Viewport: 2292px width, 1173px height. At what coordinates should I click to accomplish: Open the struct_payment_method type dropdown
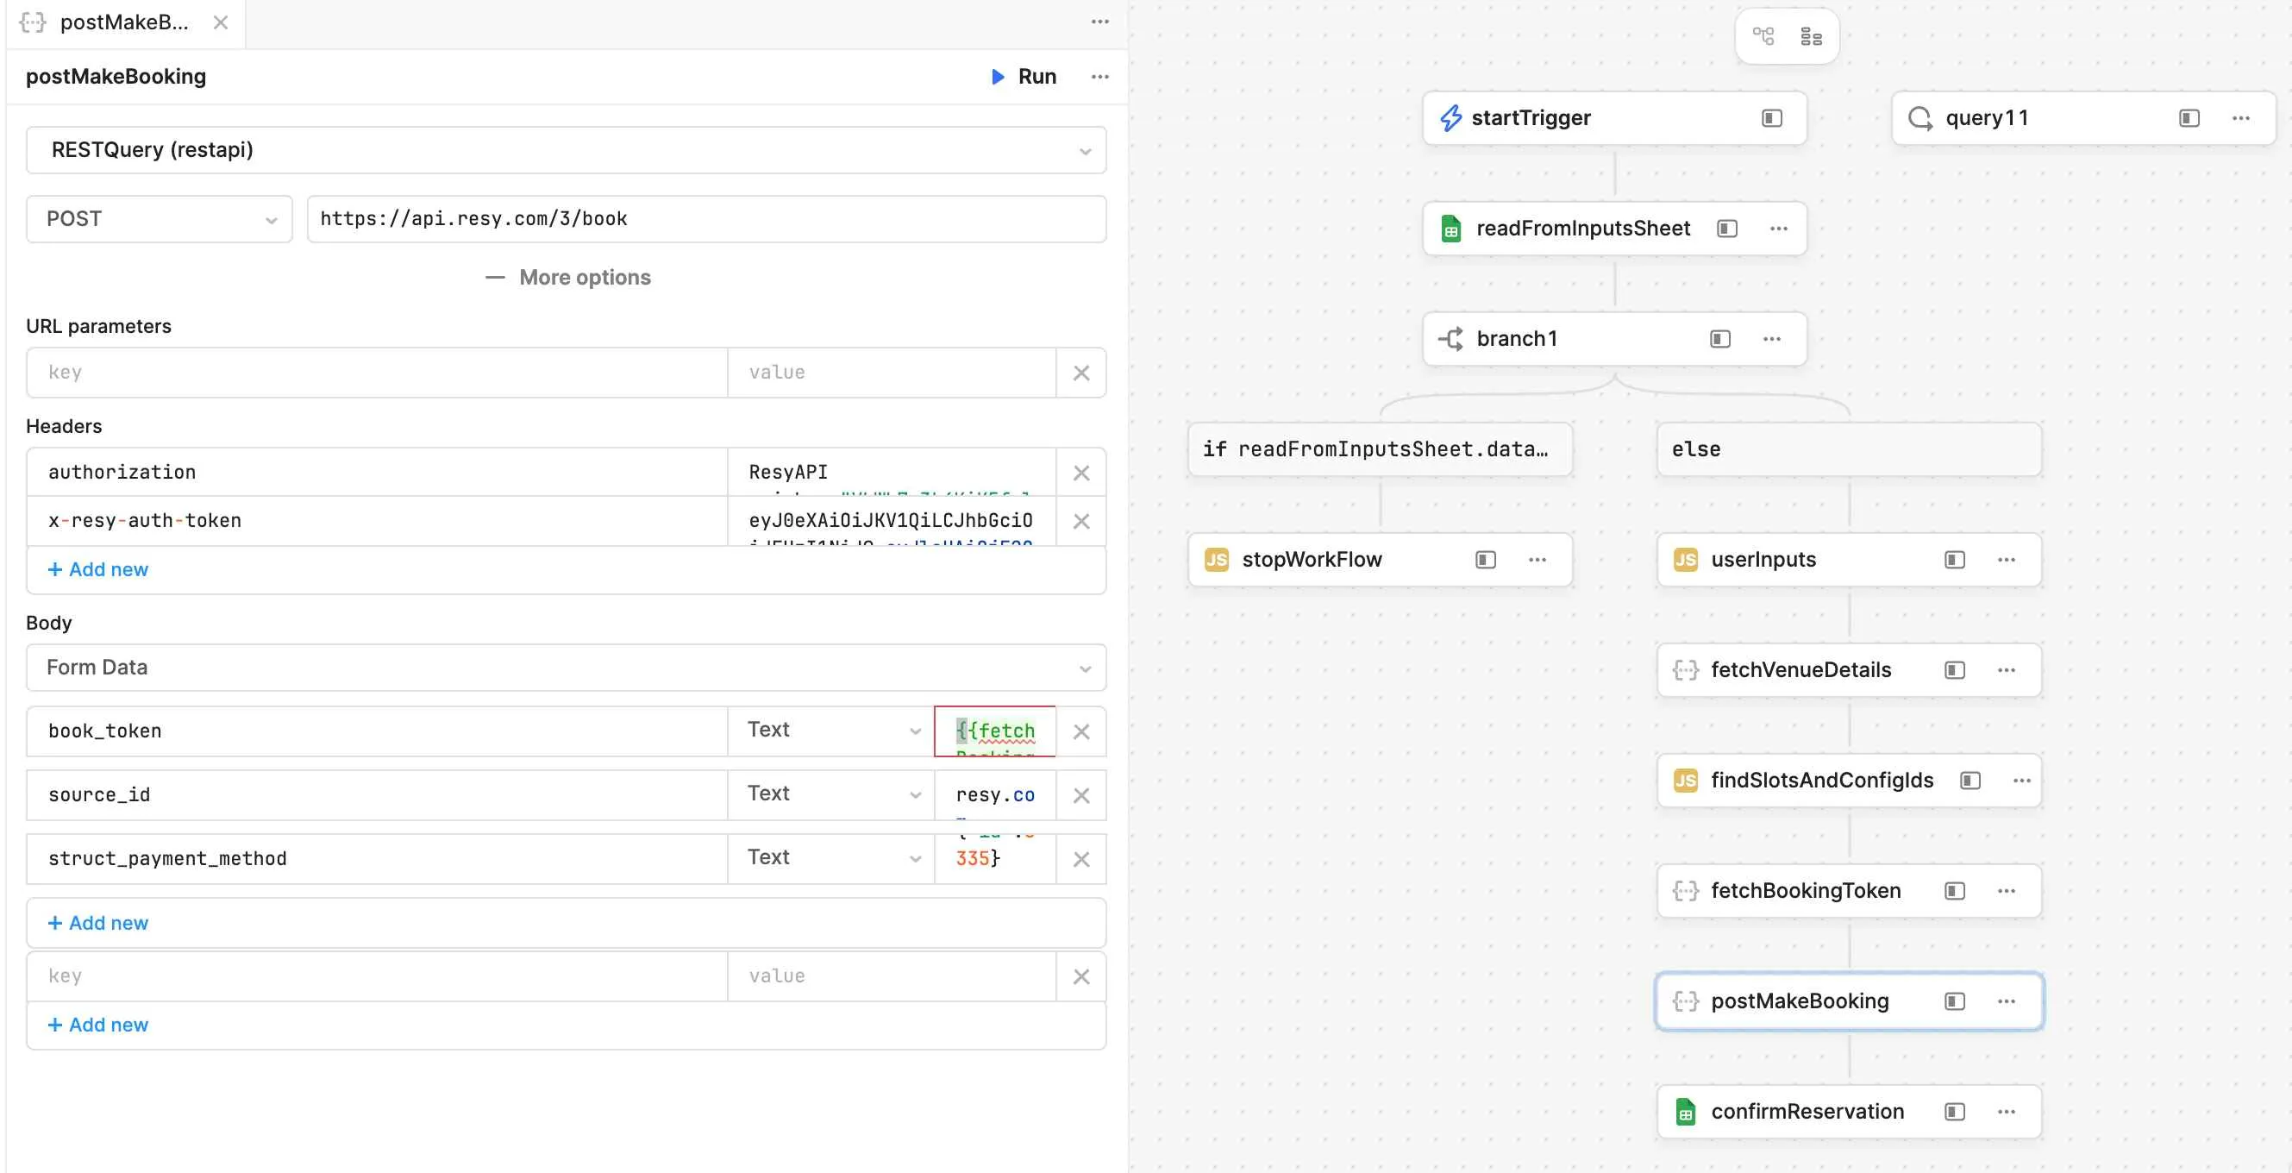pyautogui.click(x=831, y=858)
